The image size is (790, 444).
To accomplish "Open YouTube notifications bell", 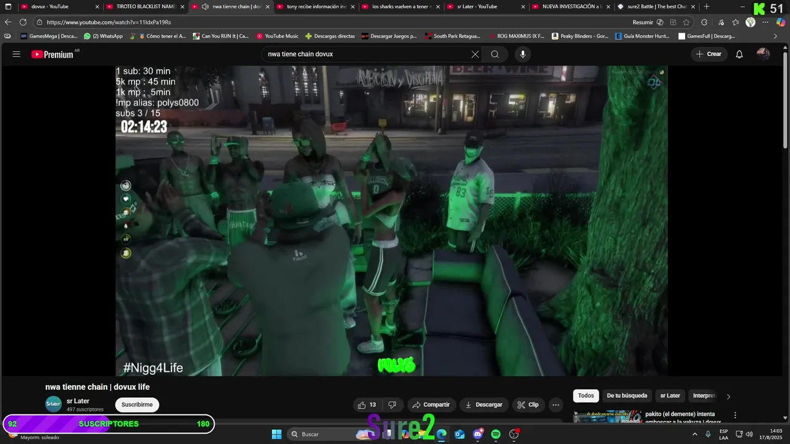I will point(739,54).
